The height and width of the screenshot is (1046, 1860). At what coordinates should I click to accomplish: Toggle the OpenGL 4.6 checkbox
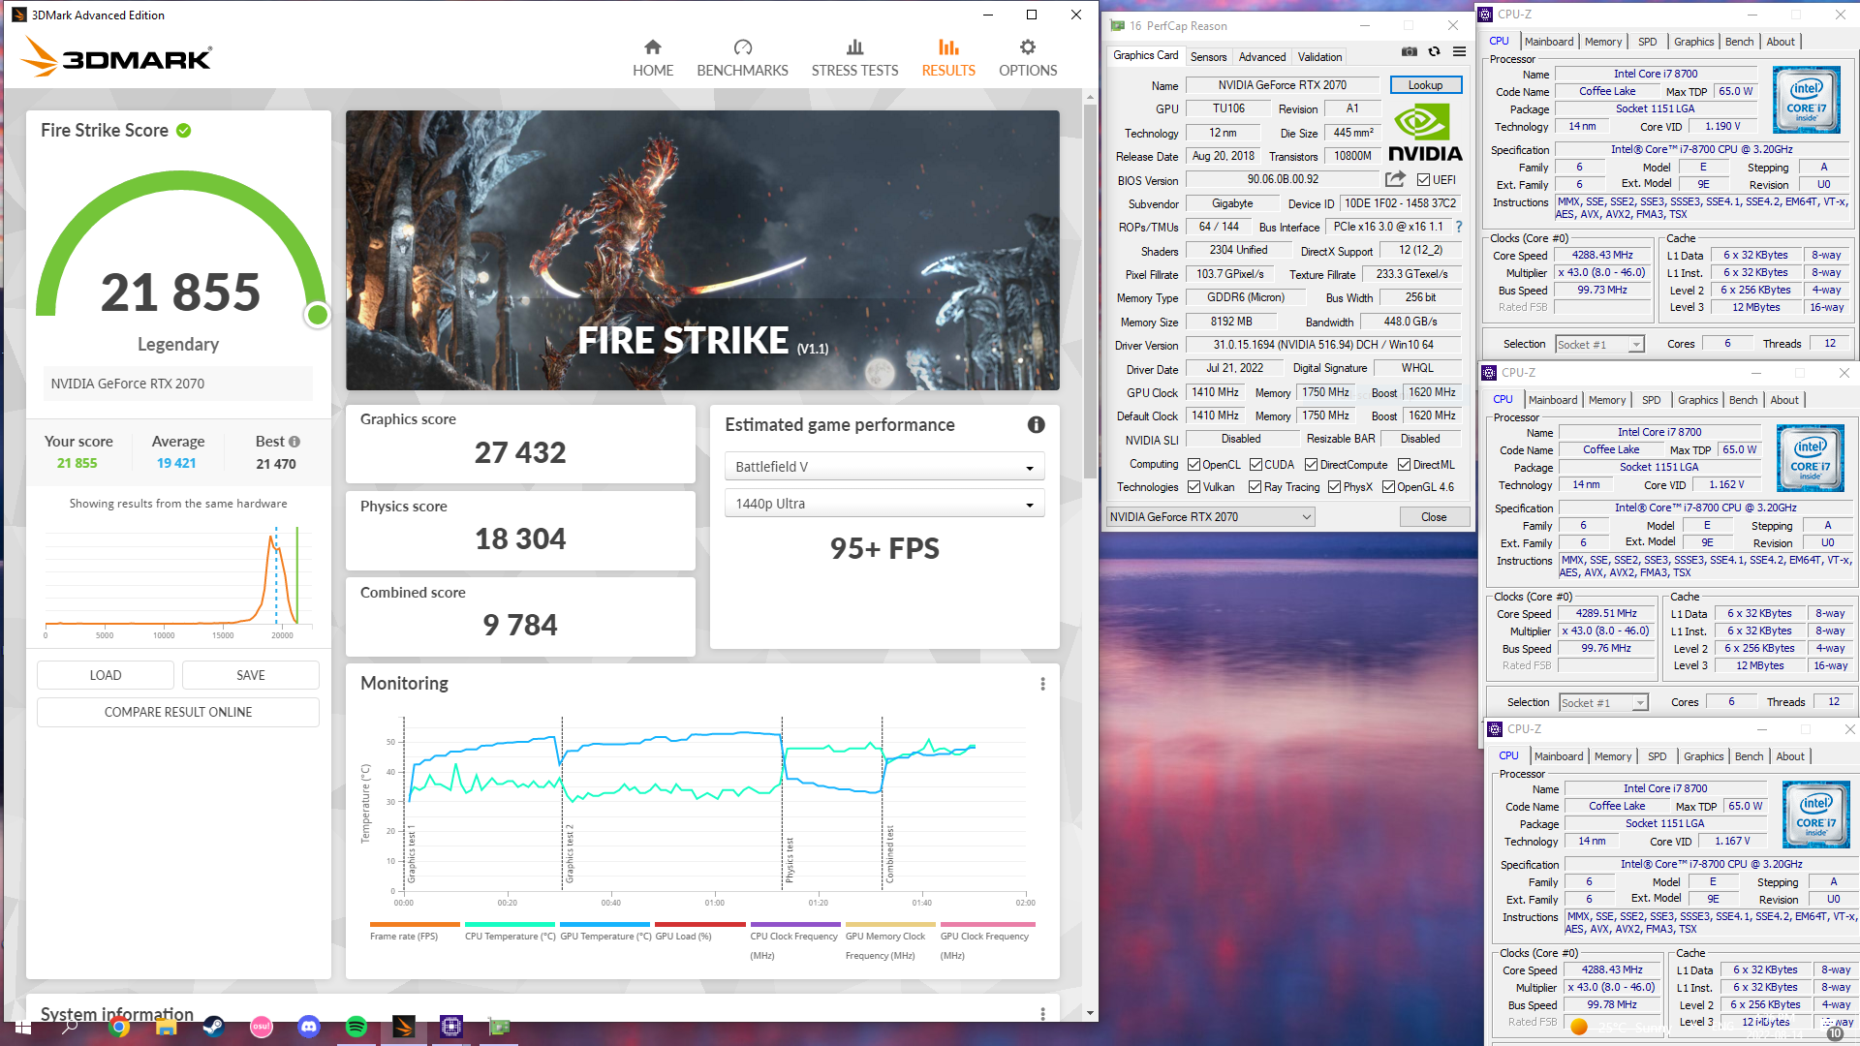click(x=1388, y=487)
